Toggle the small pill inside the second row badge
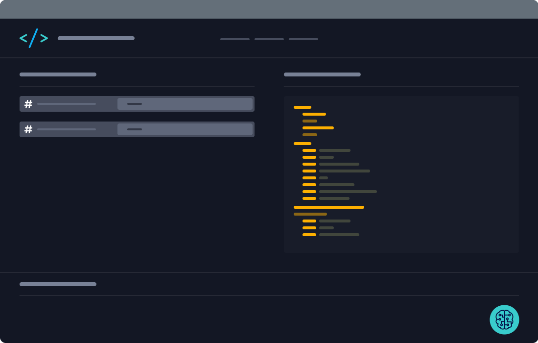This screenshot has height=343, width=538. [134, 129]
